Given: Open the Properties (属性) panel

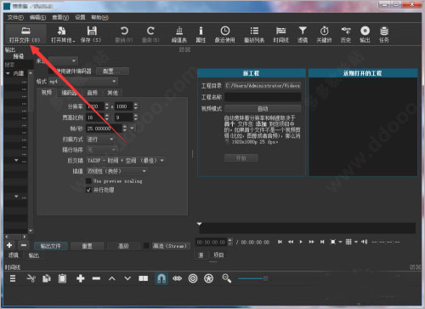Looking at the screenshot, I should click(x=201, y=34).
